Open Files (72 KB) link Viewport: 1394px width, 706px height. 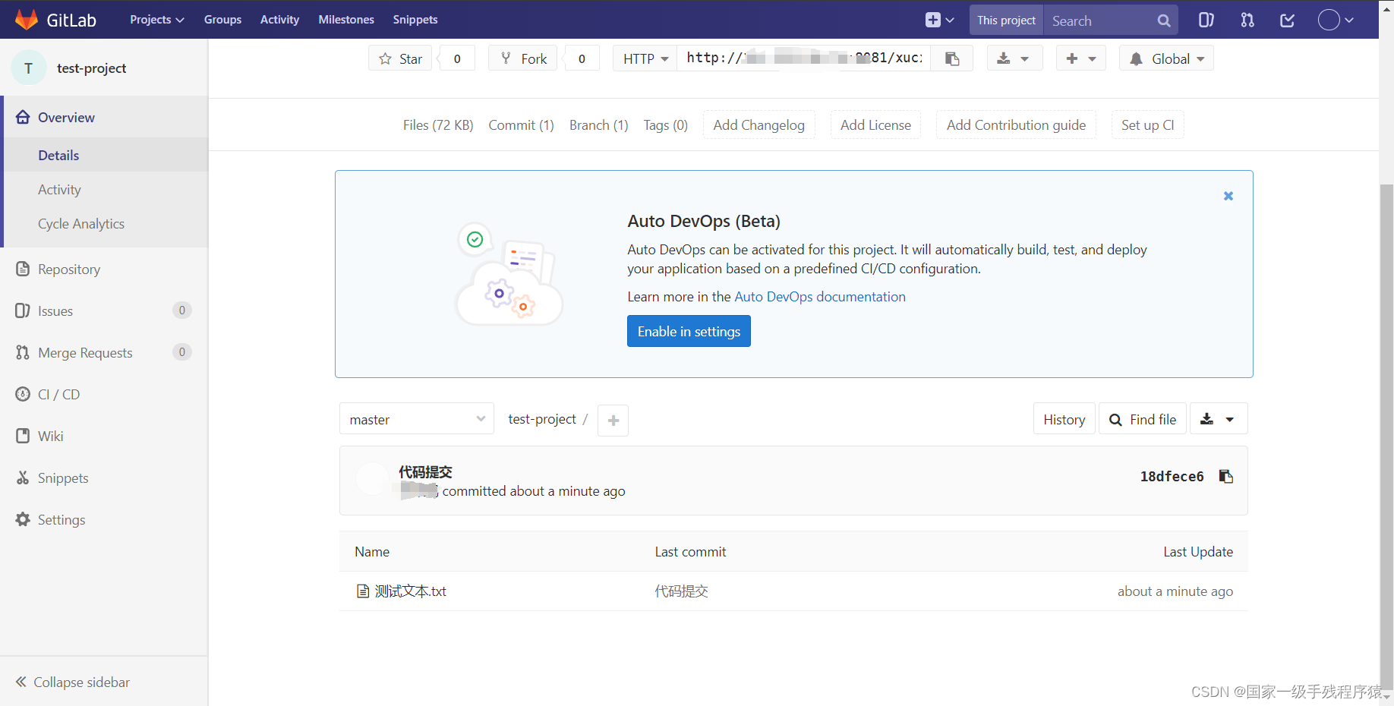(438, 125)
